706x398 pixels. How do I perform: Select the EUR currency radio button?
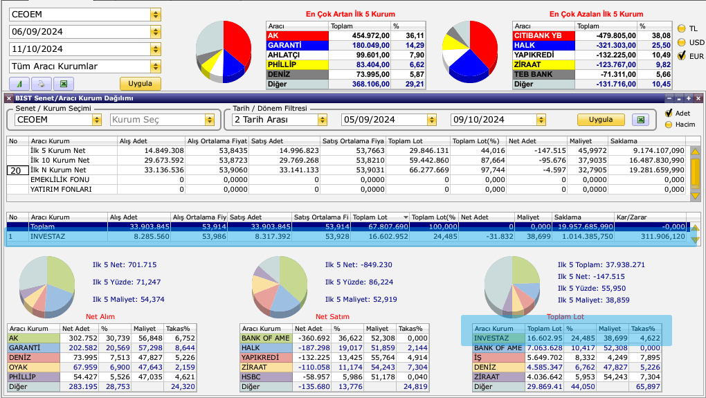(x=681, y=56)
